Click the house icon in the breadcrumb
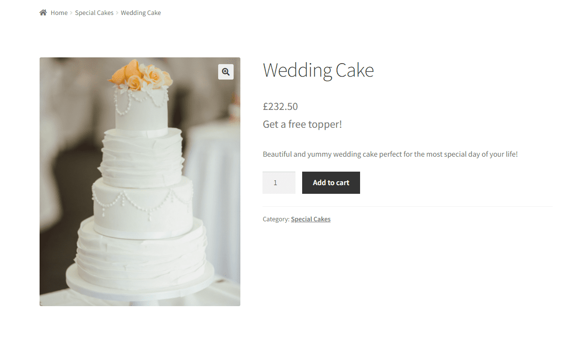585x350 pixels. click(43, 13)
